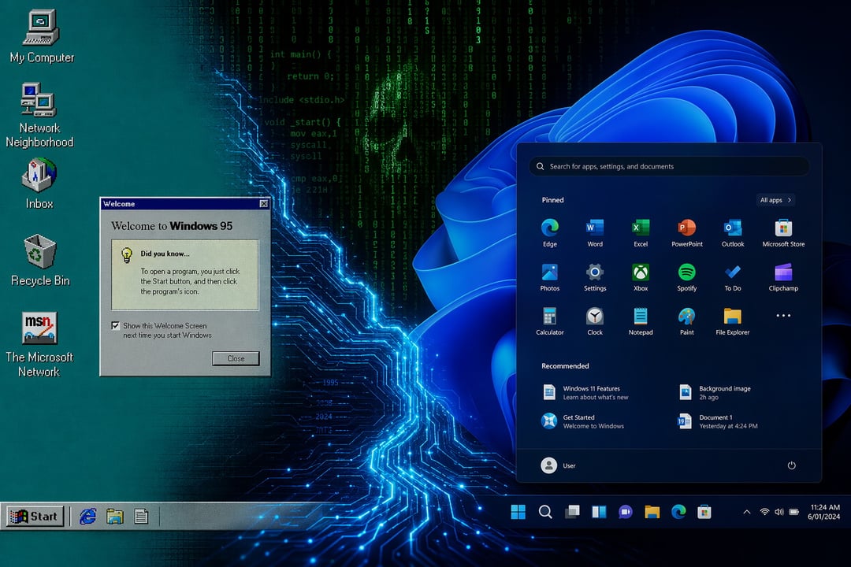Click the Search magnifier on Windows 11 taskbar
This screenshot has height=567, width=851.
point(545,512)
